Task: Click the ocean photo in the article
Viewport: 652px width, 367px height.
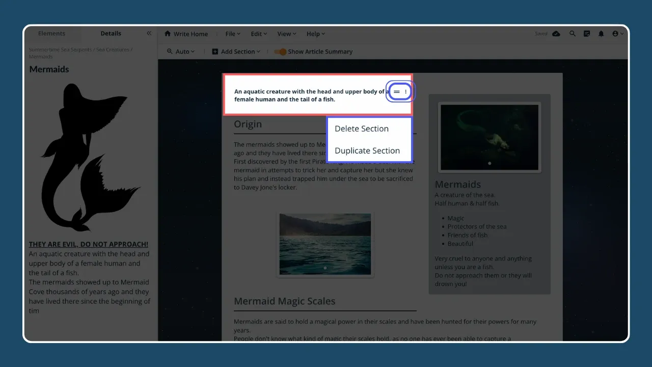Action: point(325,244)
